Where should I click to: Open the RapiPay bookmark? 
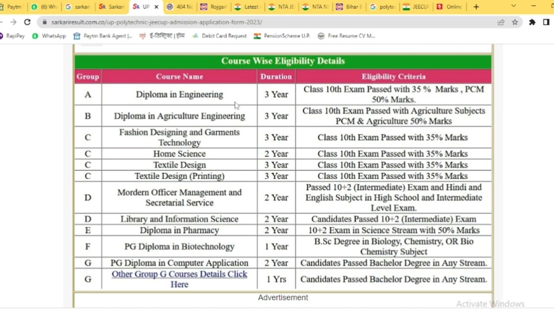pos(12,36)
